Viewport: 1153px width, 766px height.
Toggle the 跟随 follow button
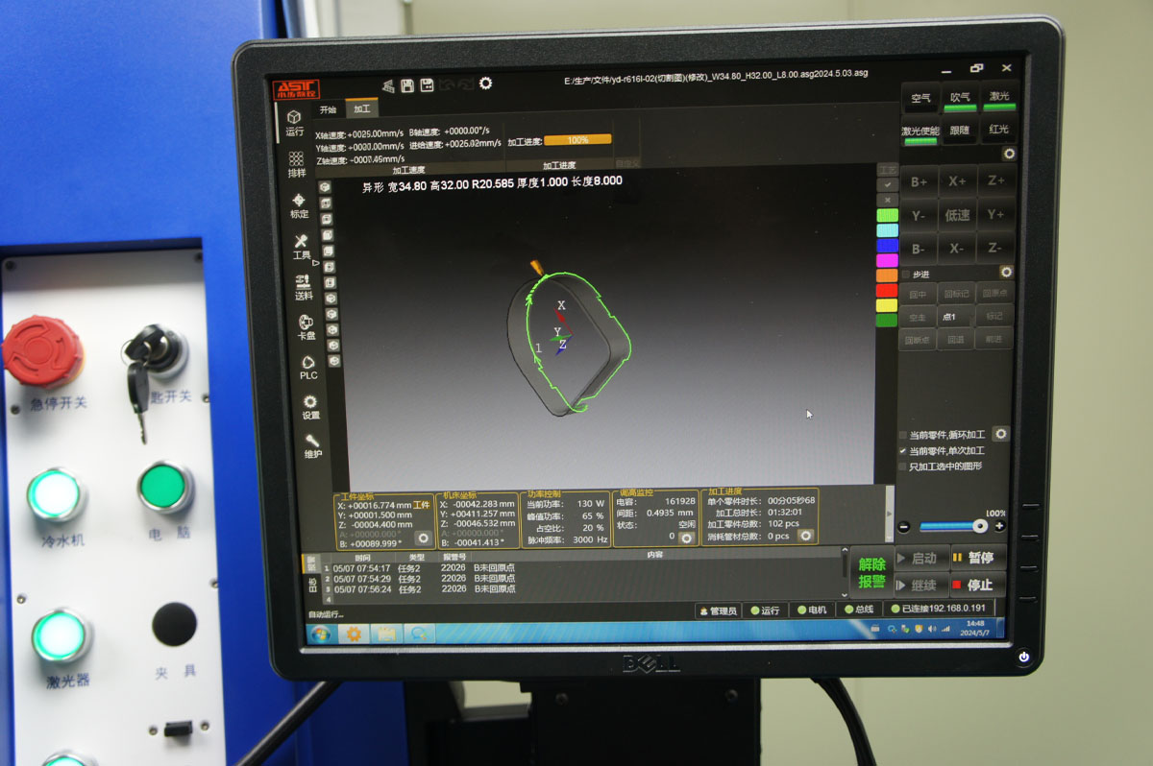(x=959, y=132)
